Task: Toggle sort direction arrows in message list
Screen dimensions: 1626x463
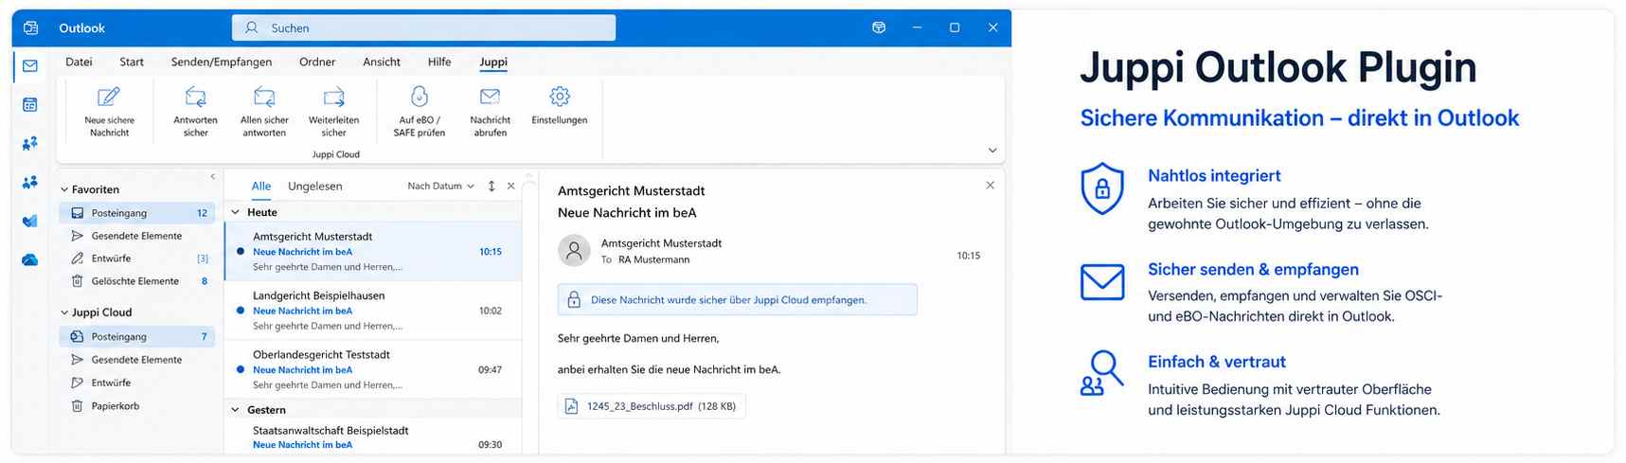Action: click(x=491, y=187)
